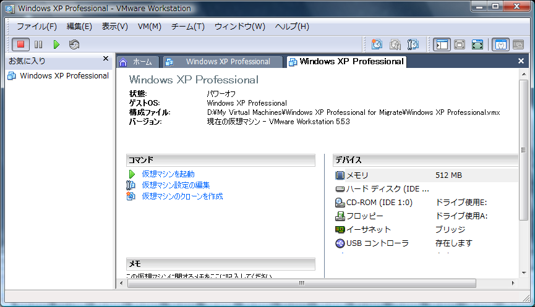Click the ブリッジ ethernet value
Screen dimensions: 535x307
tap(450, 230)
